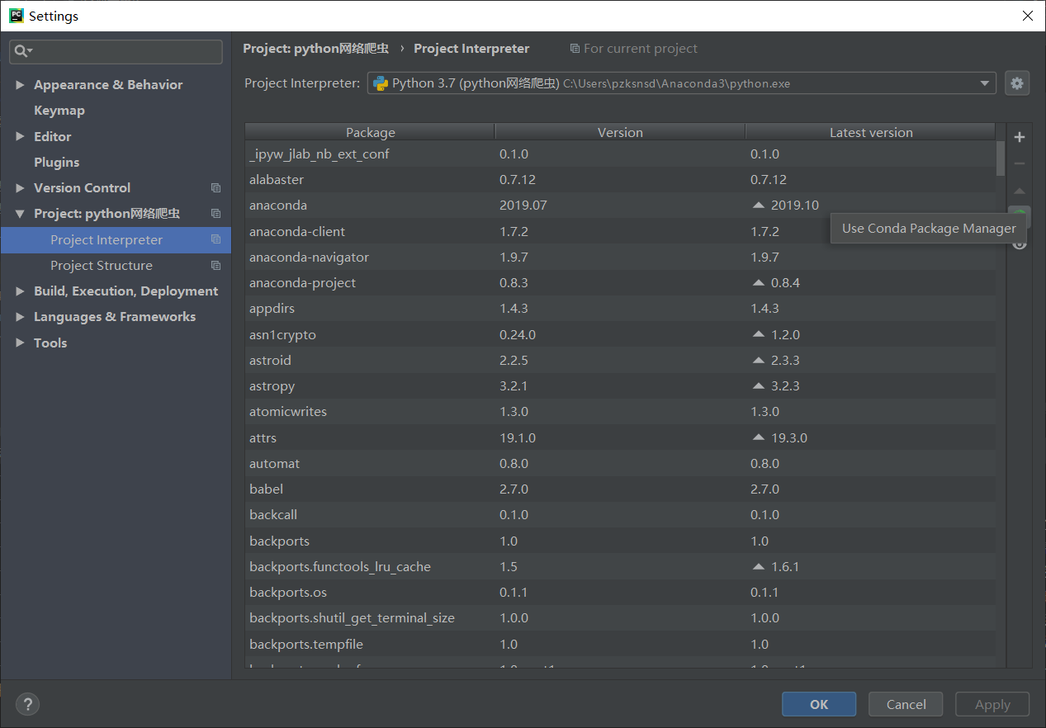
Task: Uninstall selected package using the minus icon
Action: click(x=1019, y=163)
